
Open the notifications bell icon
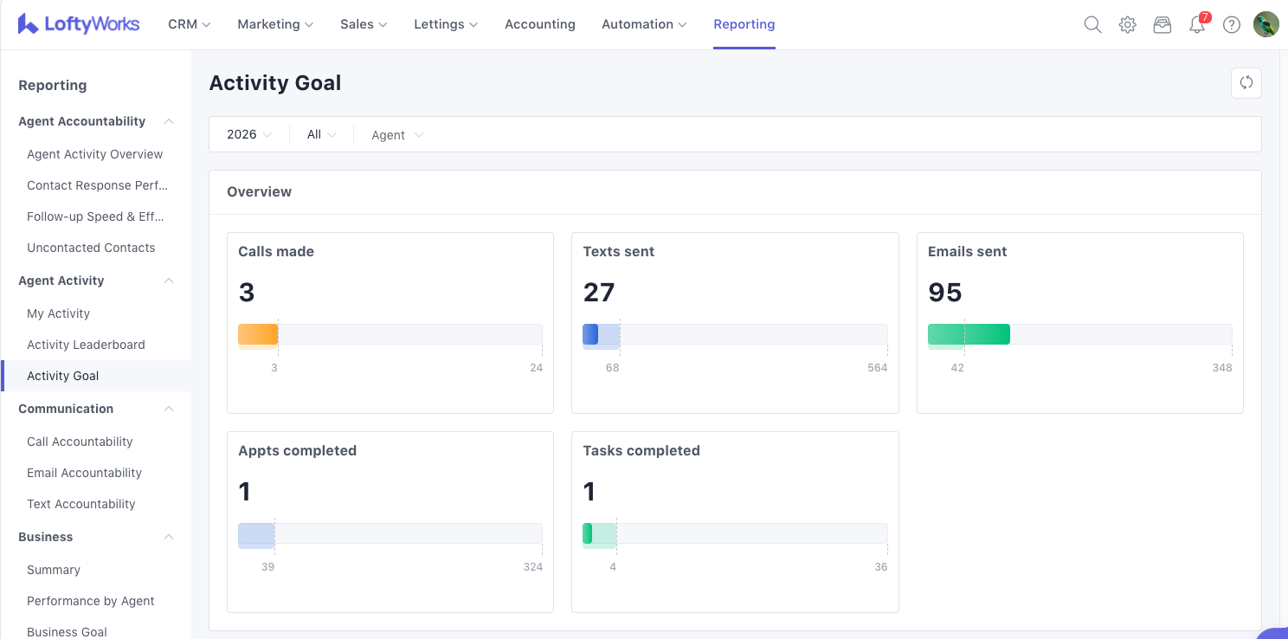[x=1197, y=25]
